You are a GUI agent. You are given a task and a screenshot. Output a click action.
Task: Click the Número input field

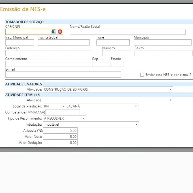(116, 53)
